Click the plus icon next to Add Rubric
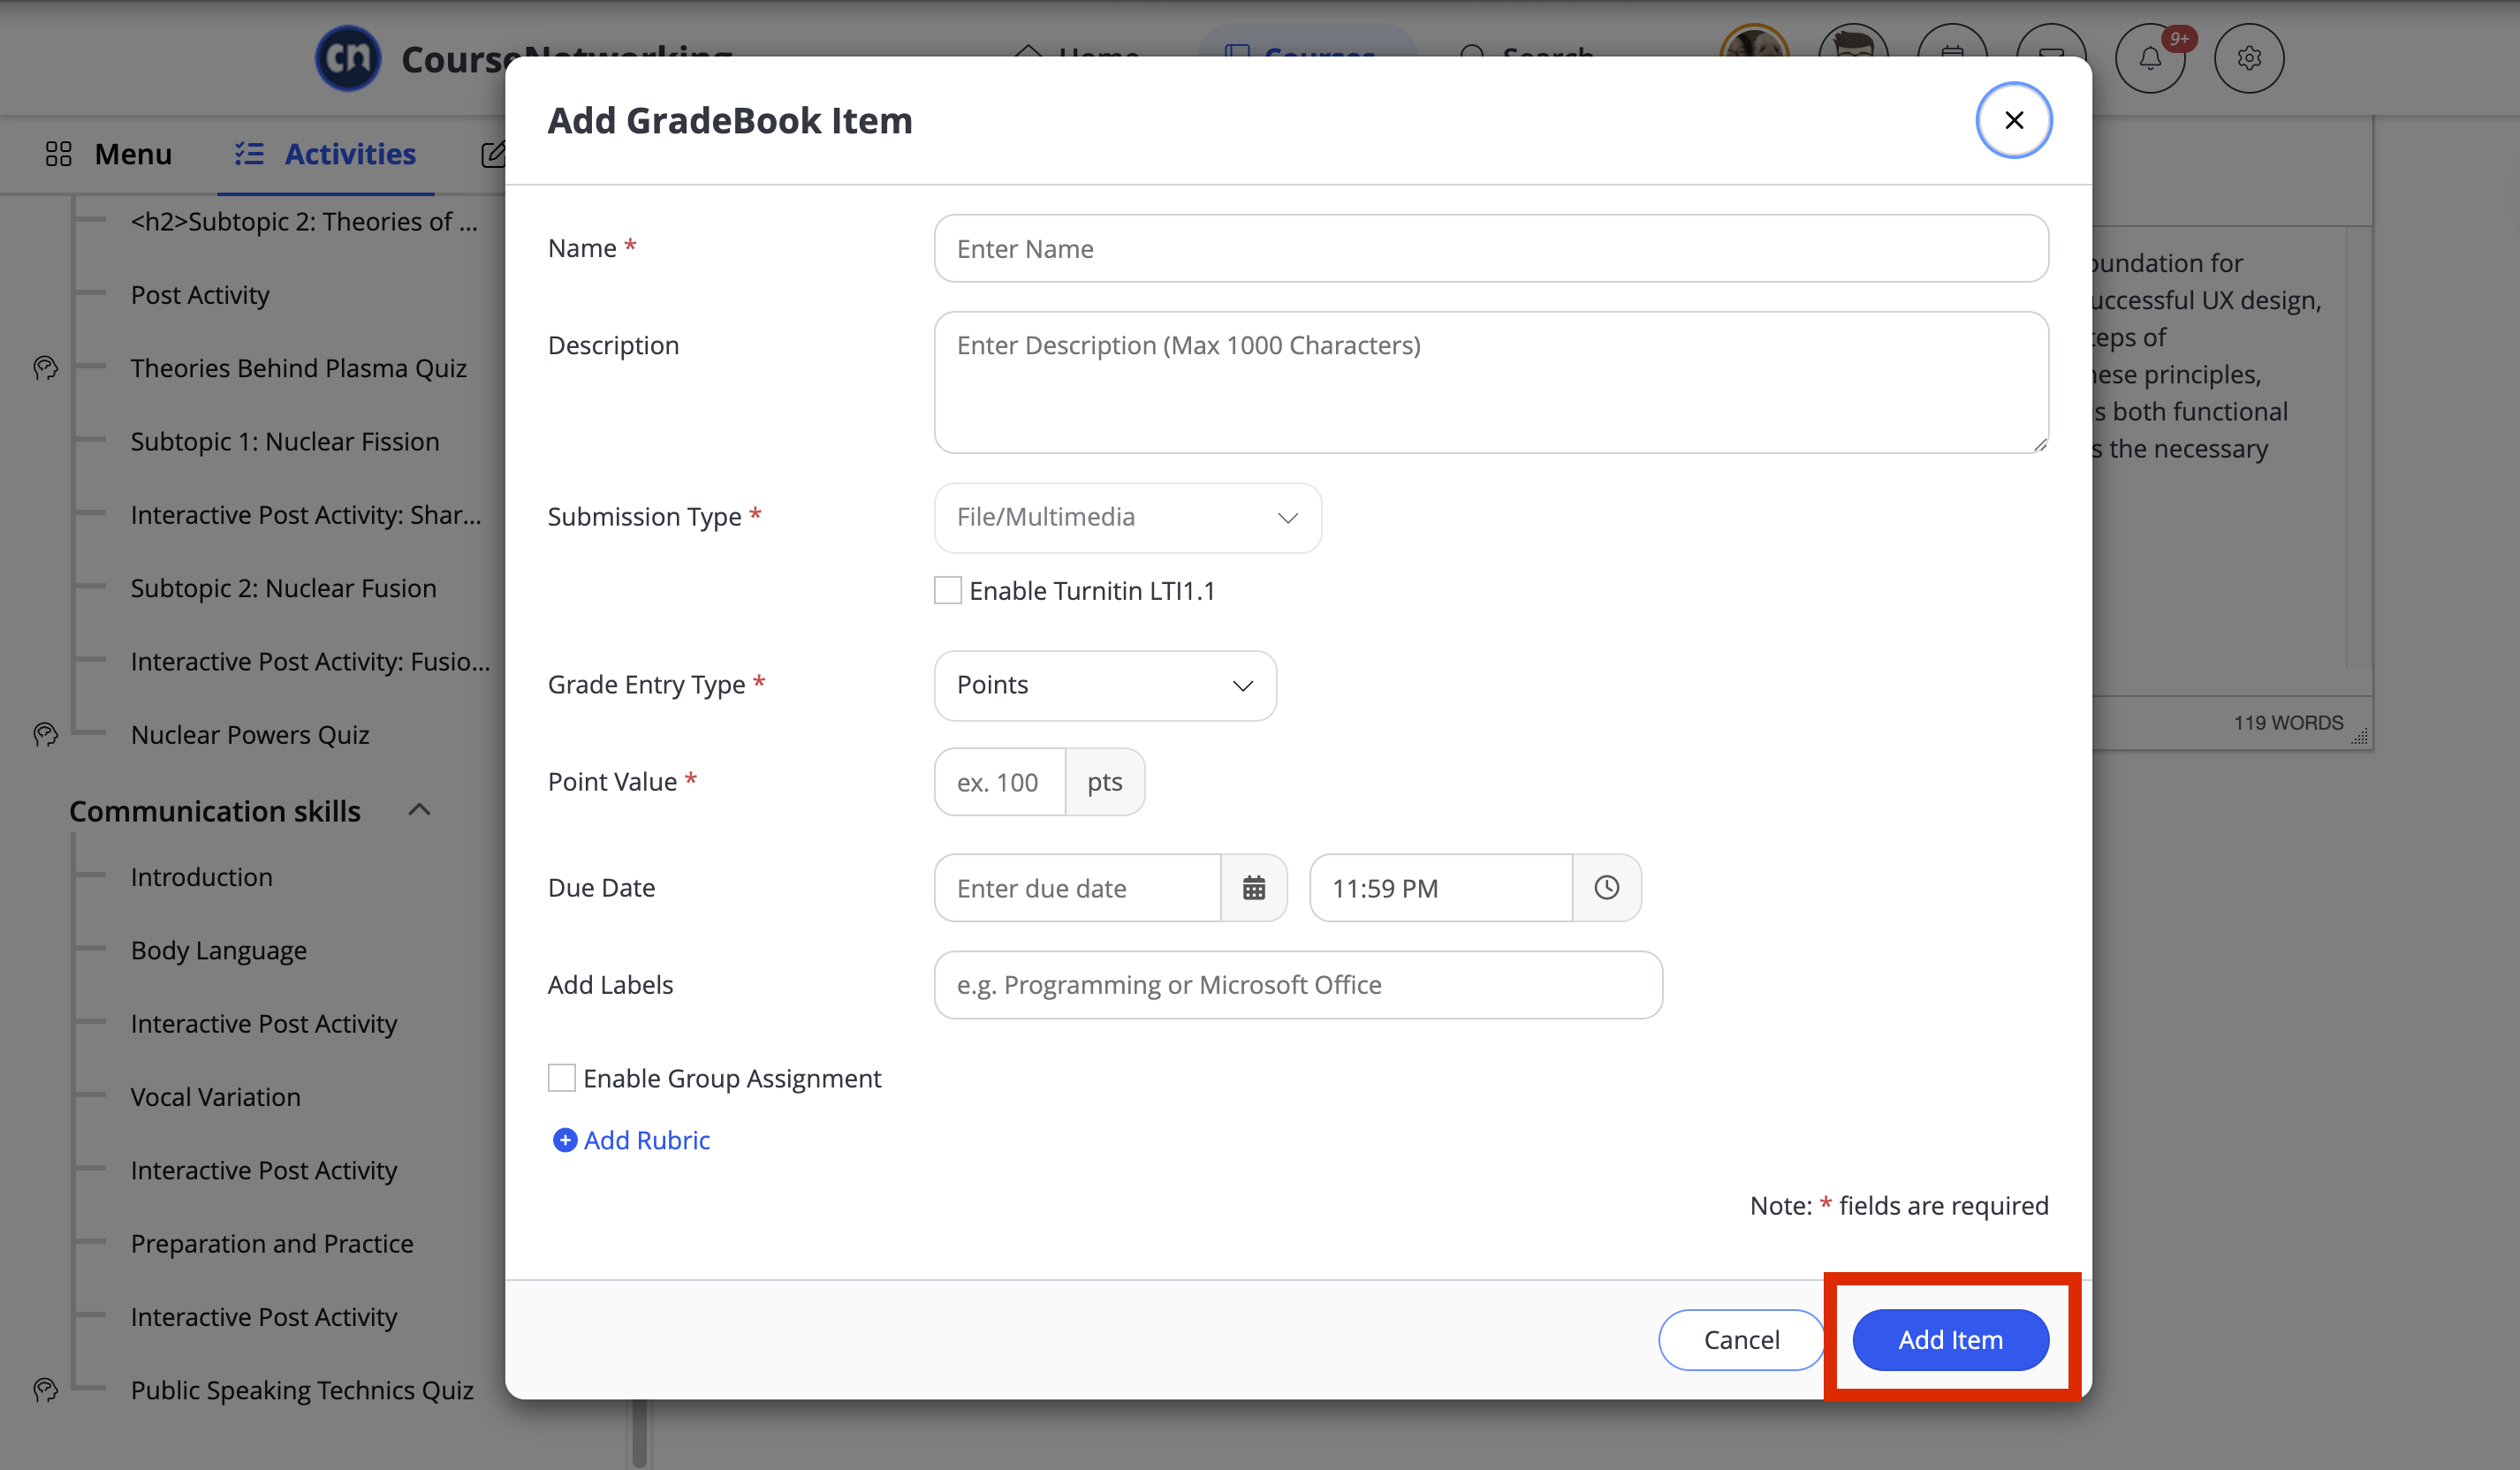Viewport: 2520px width, 1470px height. (x=565, y=1140)
